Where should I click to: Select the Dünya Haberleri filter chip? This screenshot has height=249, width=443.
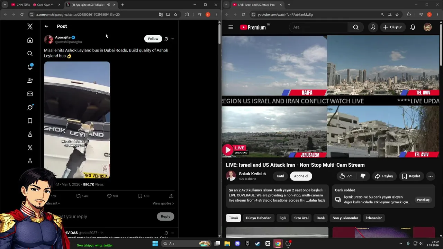(259, 218)
